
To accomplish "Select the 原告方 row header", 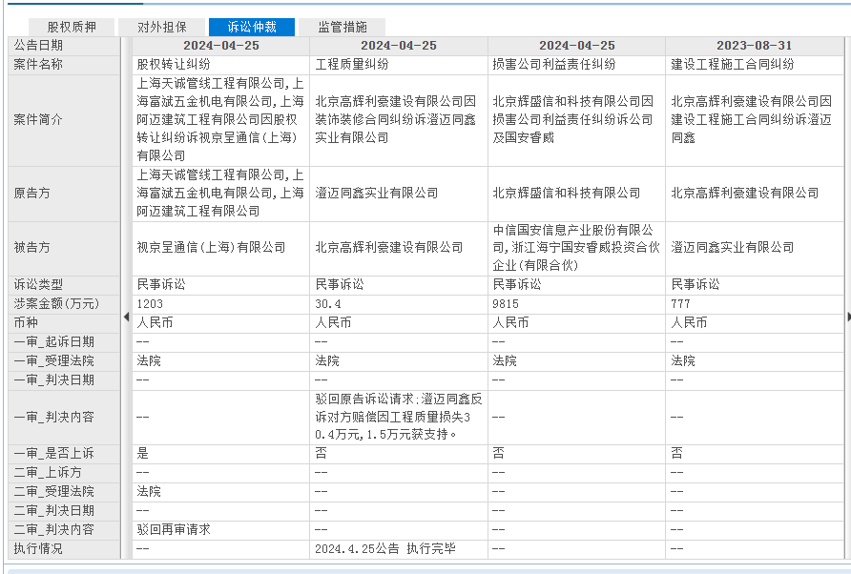I will pos(64,194).
